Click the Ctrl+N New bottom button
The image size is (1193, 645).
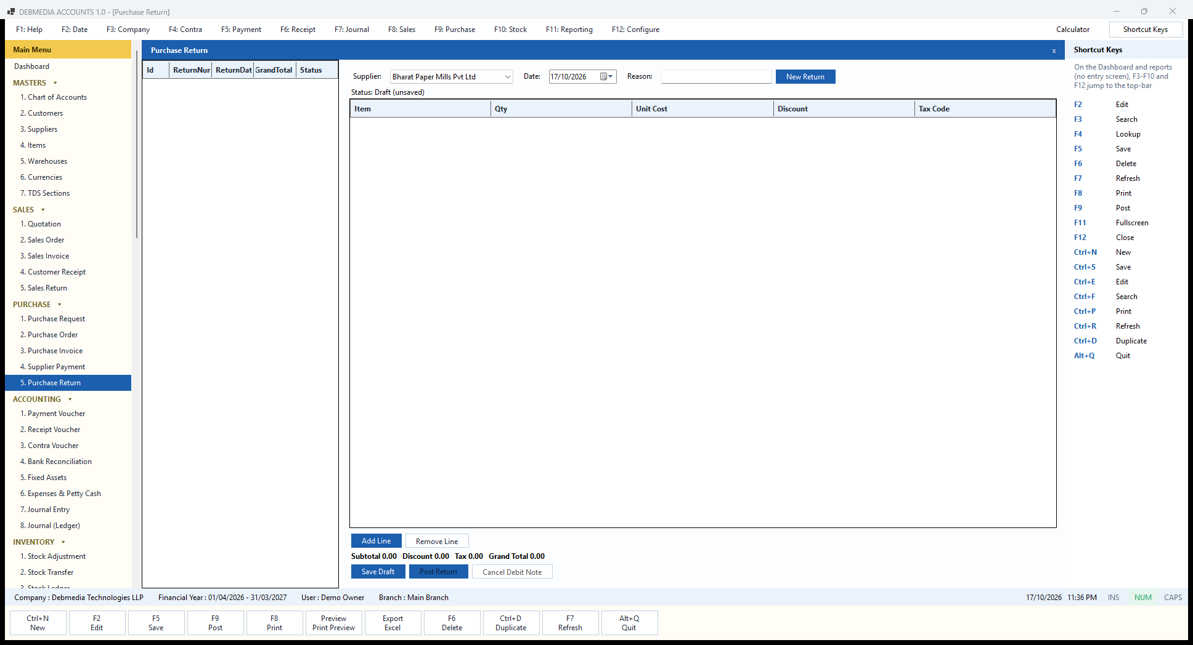click(38, 623)
